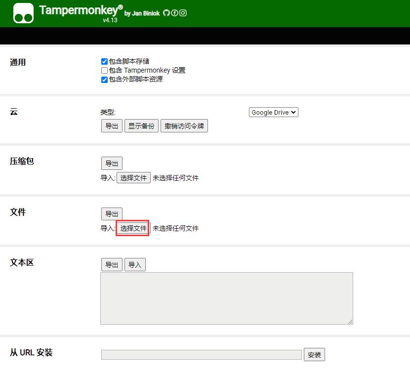410x376 pixels.
Task: Open the GitHub icon link in header
Action: click(x=166, y=13)
